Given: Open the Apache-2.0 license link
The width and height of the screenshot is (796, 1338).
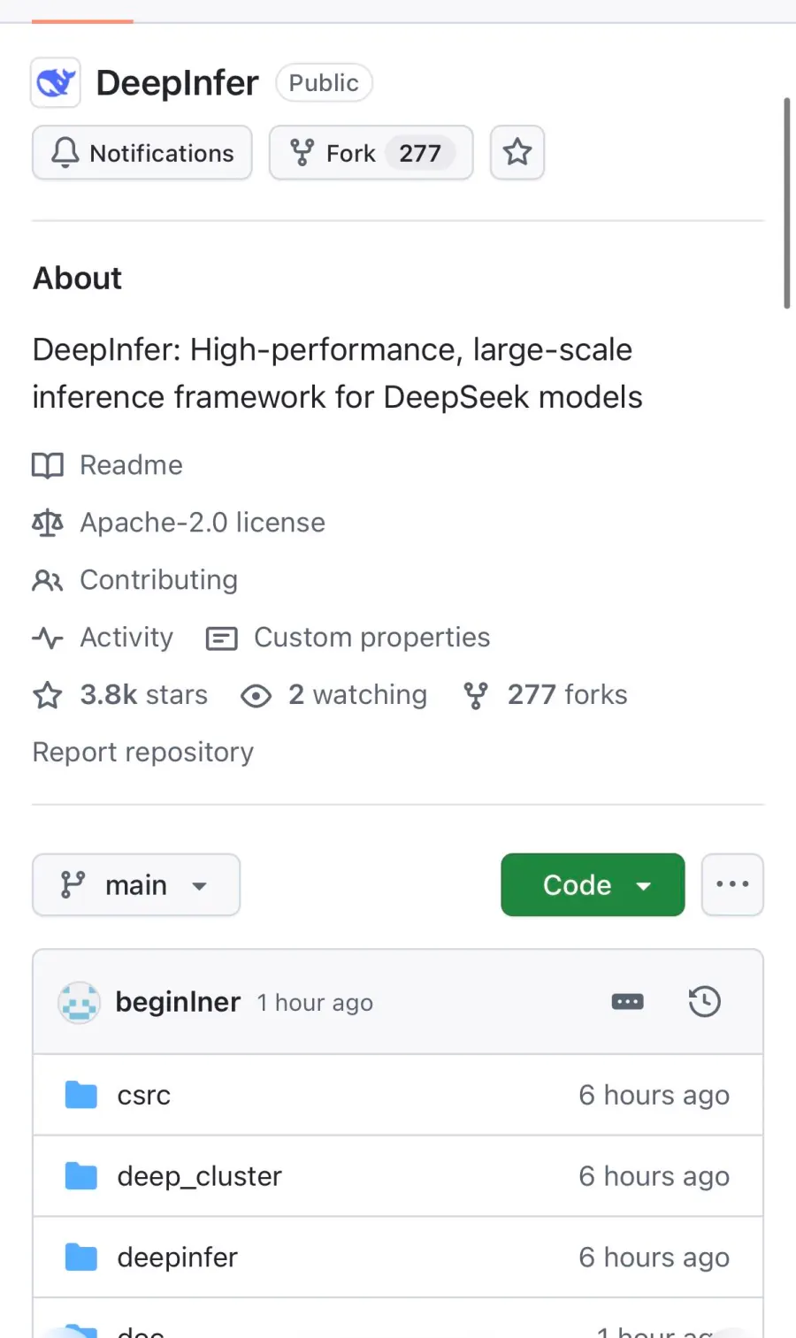Looking at the screenshot, I should click(x=203, y=523).
